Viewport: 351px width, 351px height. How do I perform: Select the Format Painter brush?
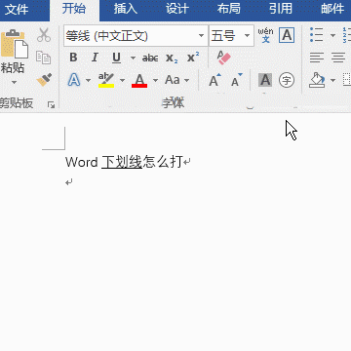(44, 79)
